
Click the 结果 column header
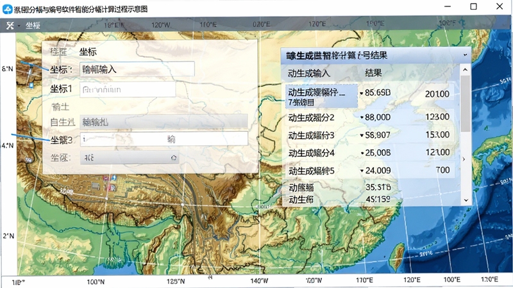tap(373, 73)
